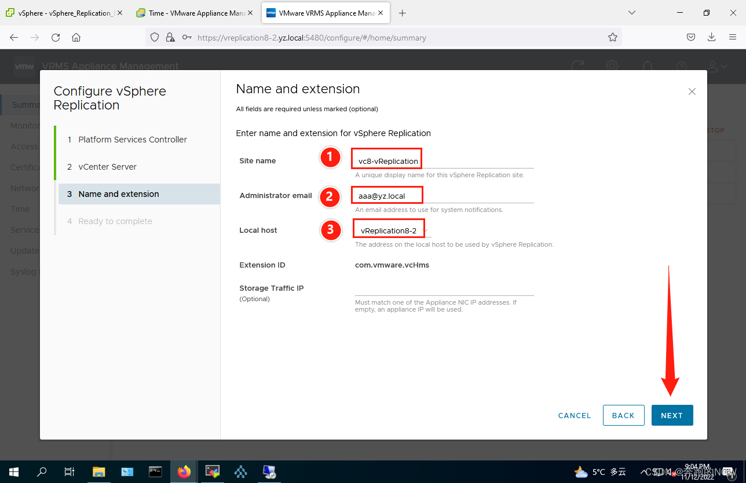The image size is (746, 483).
Task: Go to previous step with BACK button
Action: 623,415
